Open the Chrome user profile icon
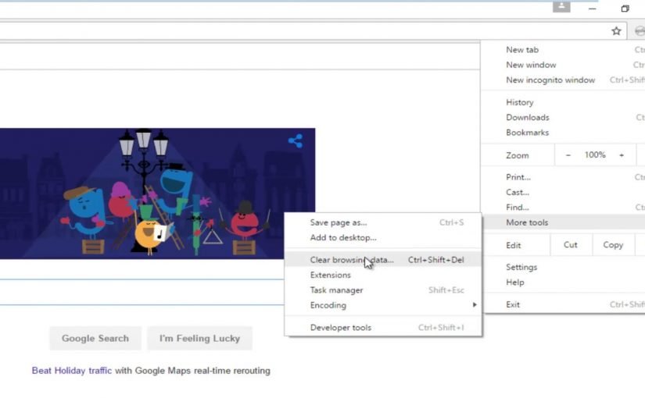This screenshot has width=645, height=398. click(x=561, y=6)
